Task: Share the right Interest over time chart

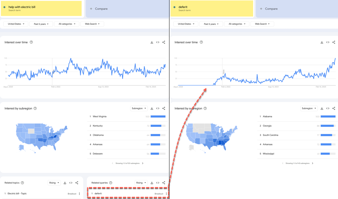Action: point(334,42)
